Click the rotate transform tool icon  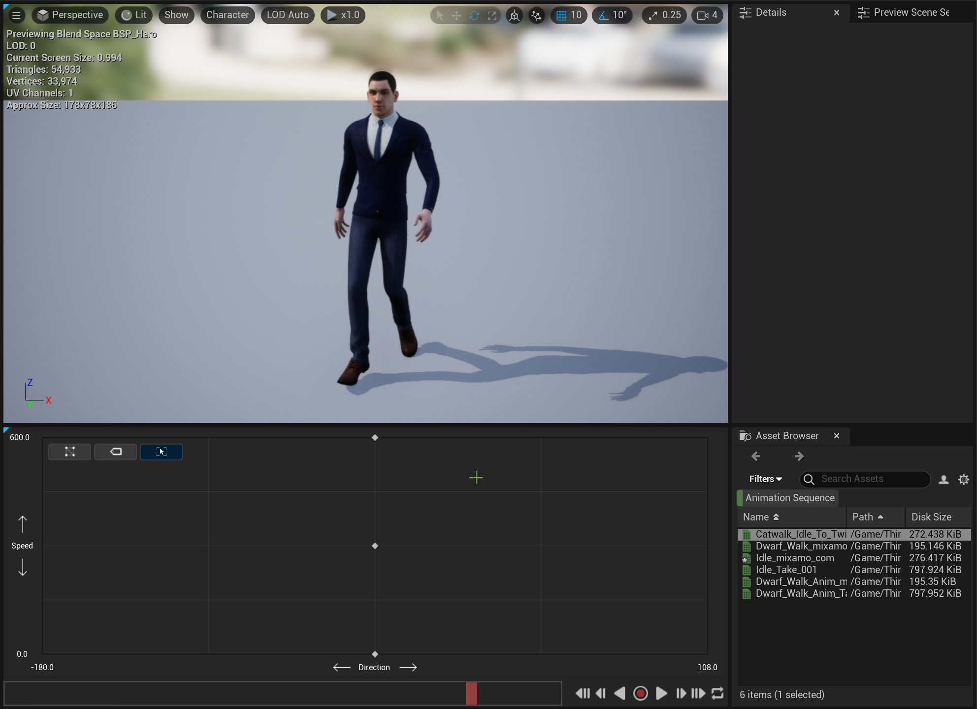tap(474, 15)
